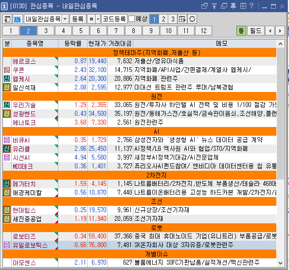The image size is (289, 270).
Task: Click the 거래대금 column header
Action: click(x=120, y=43)
